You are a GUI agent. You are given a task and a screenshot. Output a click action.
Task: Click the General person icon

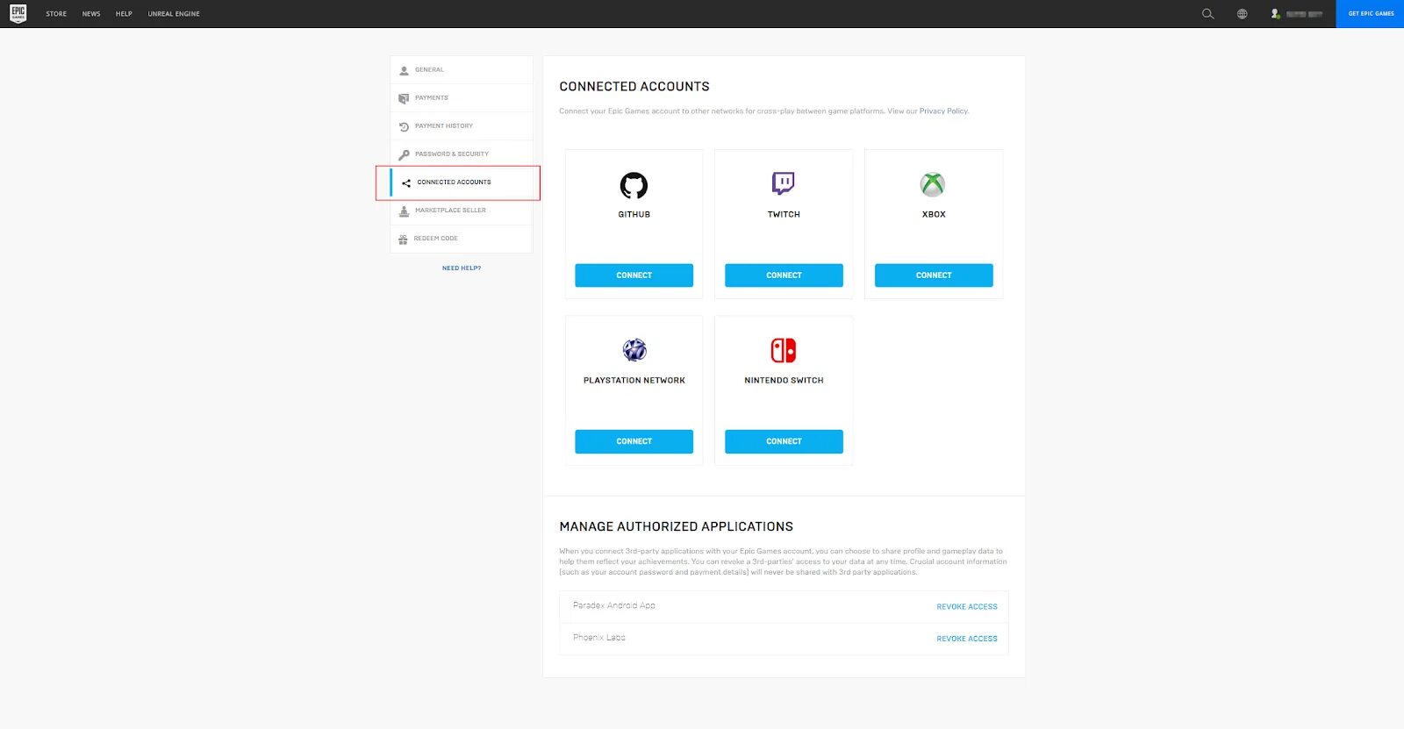(x=404, y=70)
